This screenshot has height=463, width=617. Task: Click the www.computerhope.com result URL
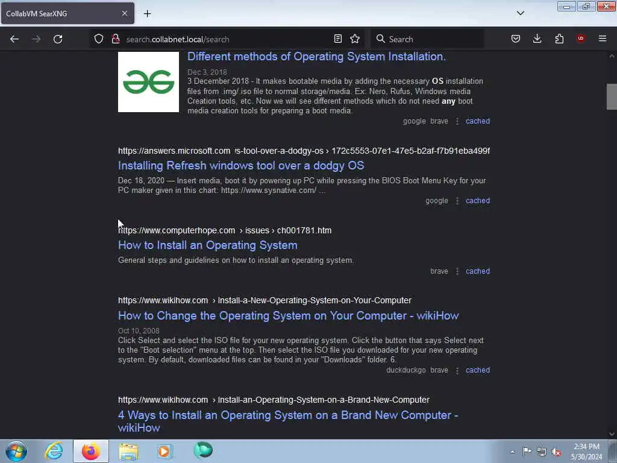point(225,230)
